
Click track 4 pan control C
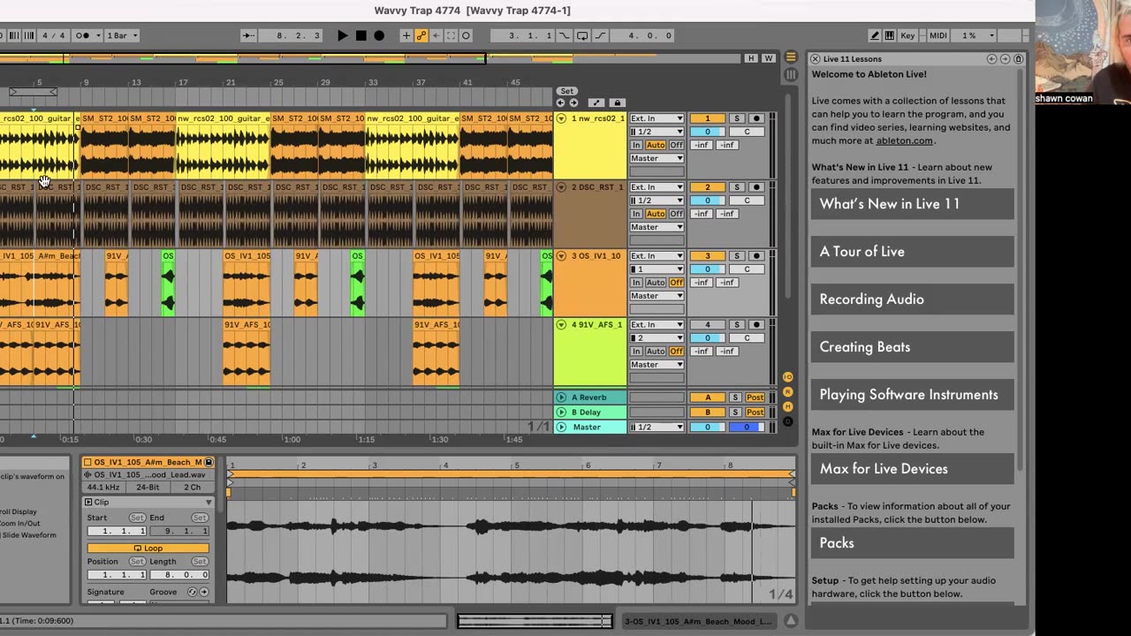747,338
